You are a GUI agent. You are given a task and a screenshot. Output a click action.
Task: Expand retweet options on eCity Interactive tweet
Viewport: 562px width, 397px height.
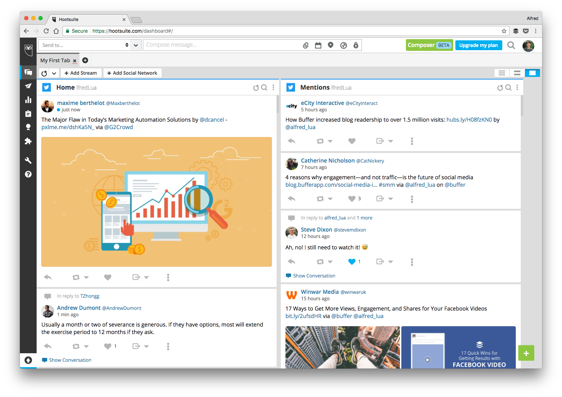coord(330,141)
